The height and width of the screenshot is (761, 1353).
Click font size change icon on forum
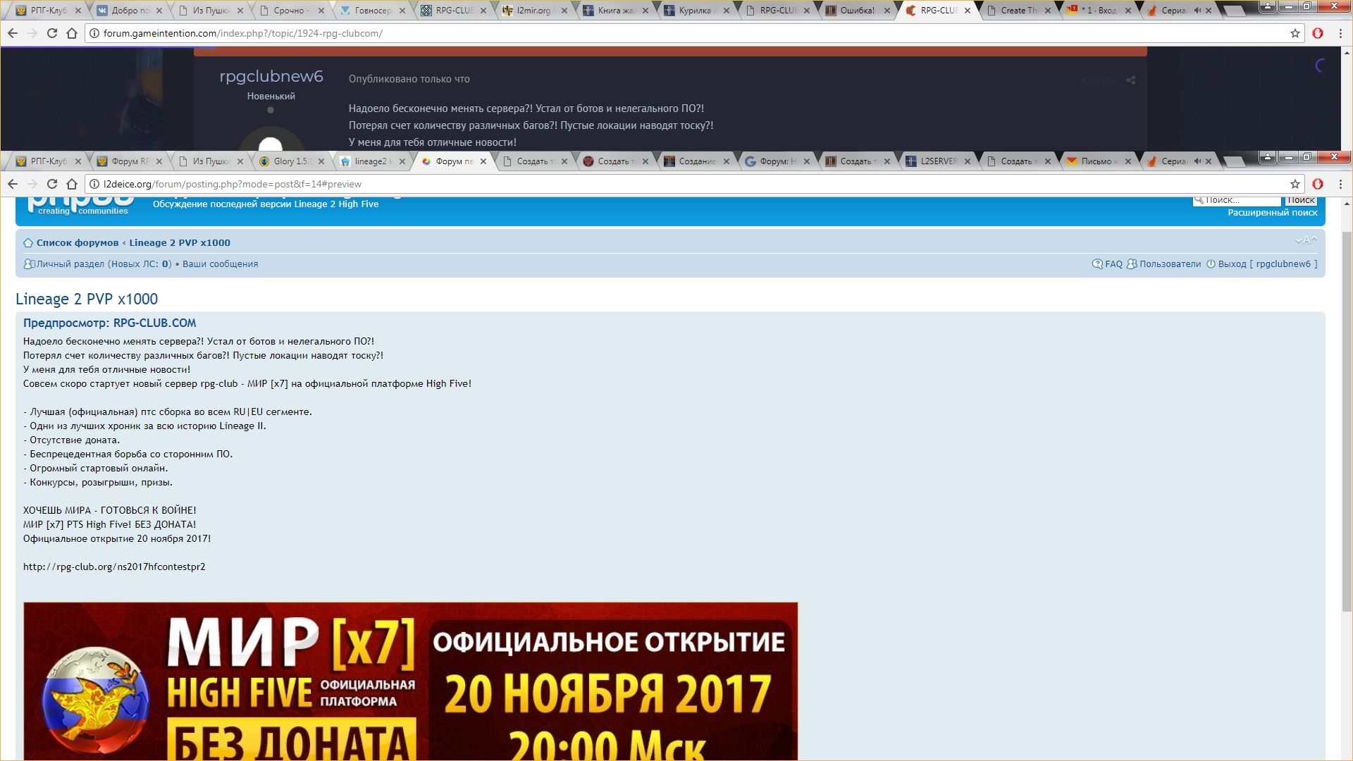pos(1306,240)
